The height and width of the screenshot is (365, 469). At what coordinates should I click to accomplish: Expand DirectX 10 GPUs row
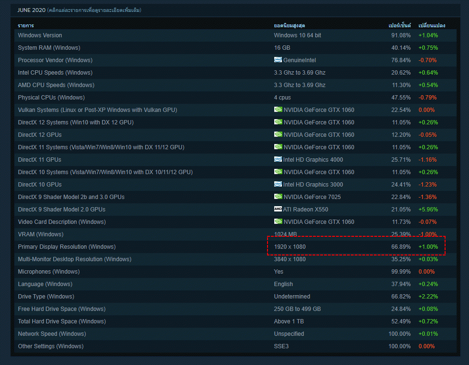[235, 185]
